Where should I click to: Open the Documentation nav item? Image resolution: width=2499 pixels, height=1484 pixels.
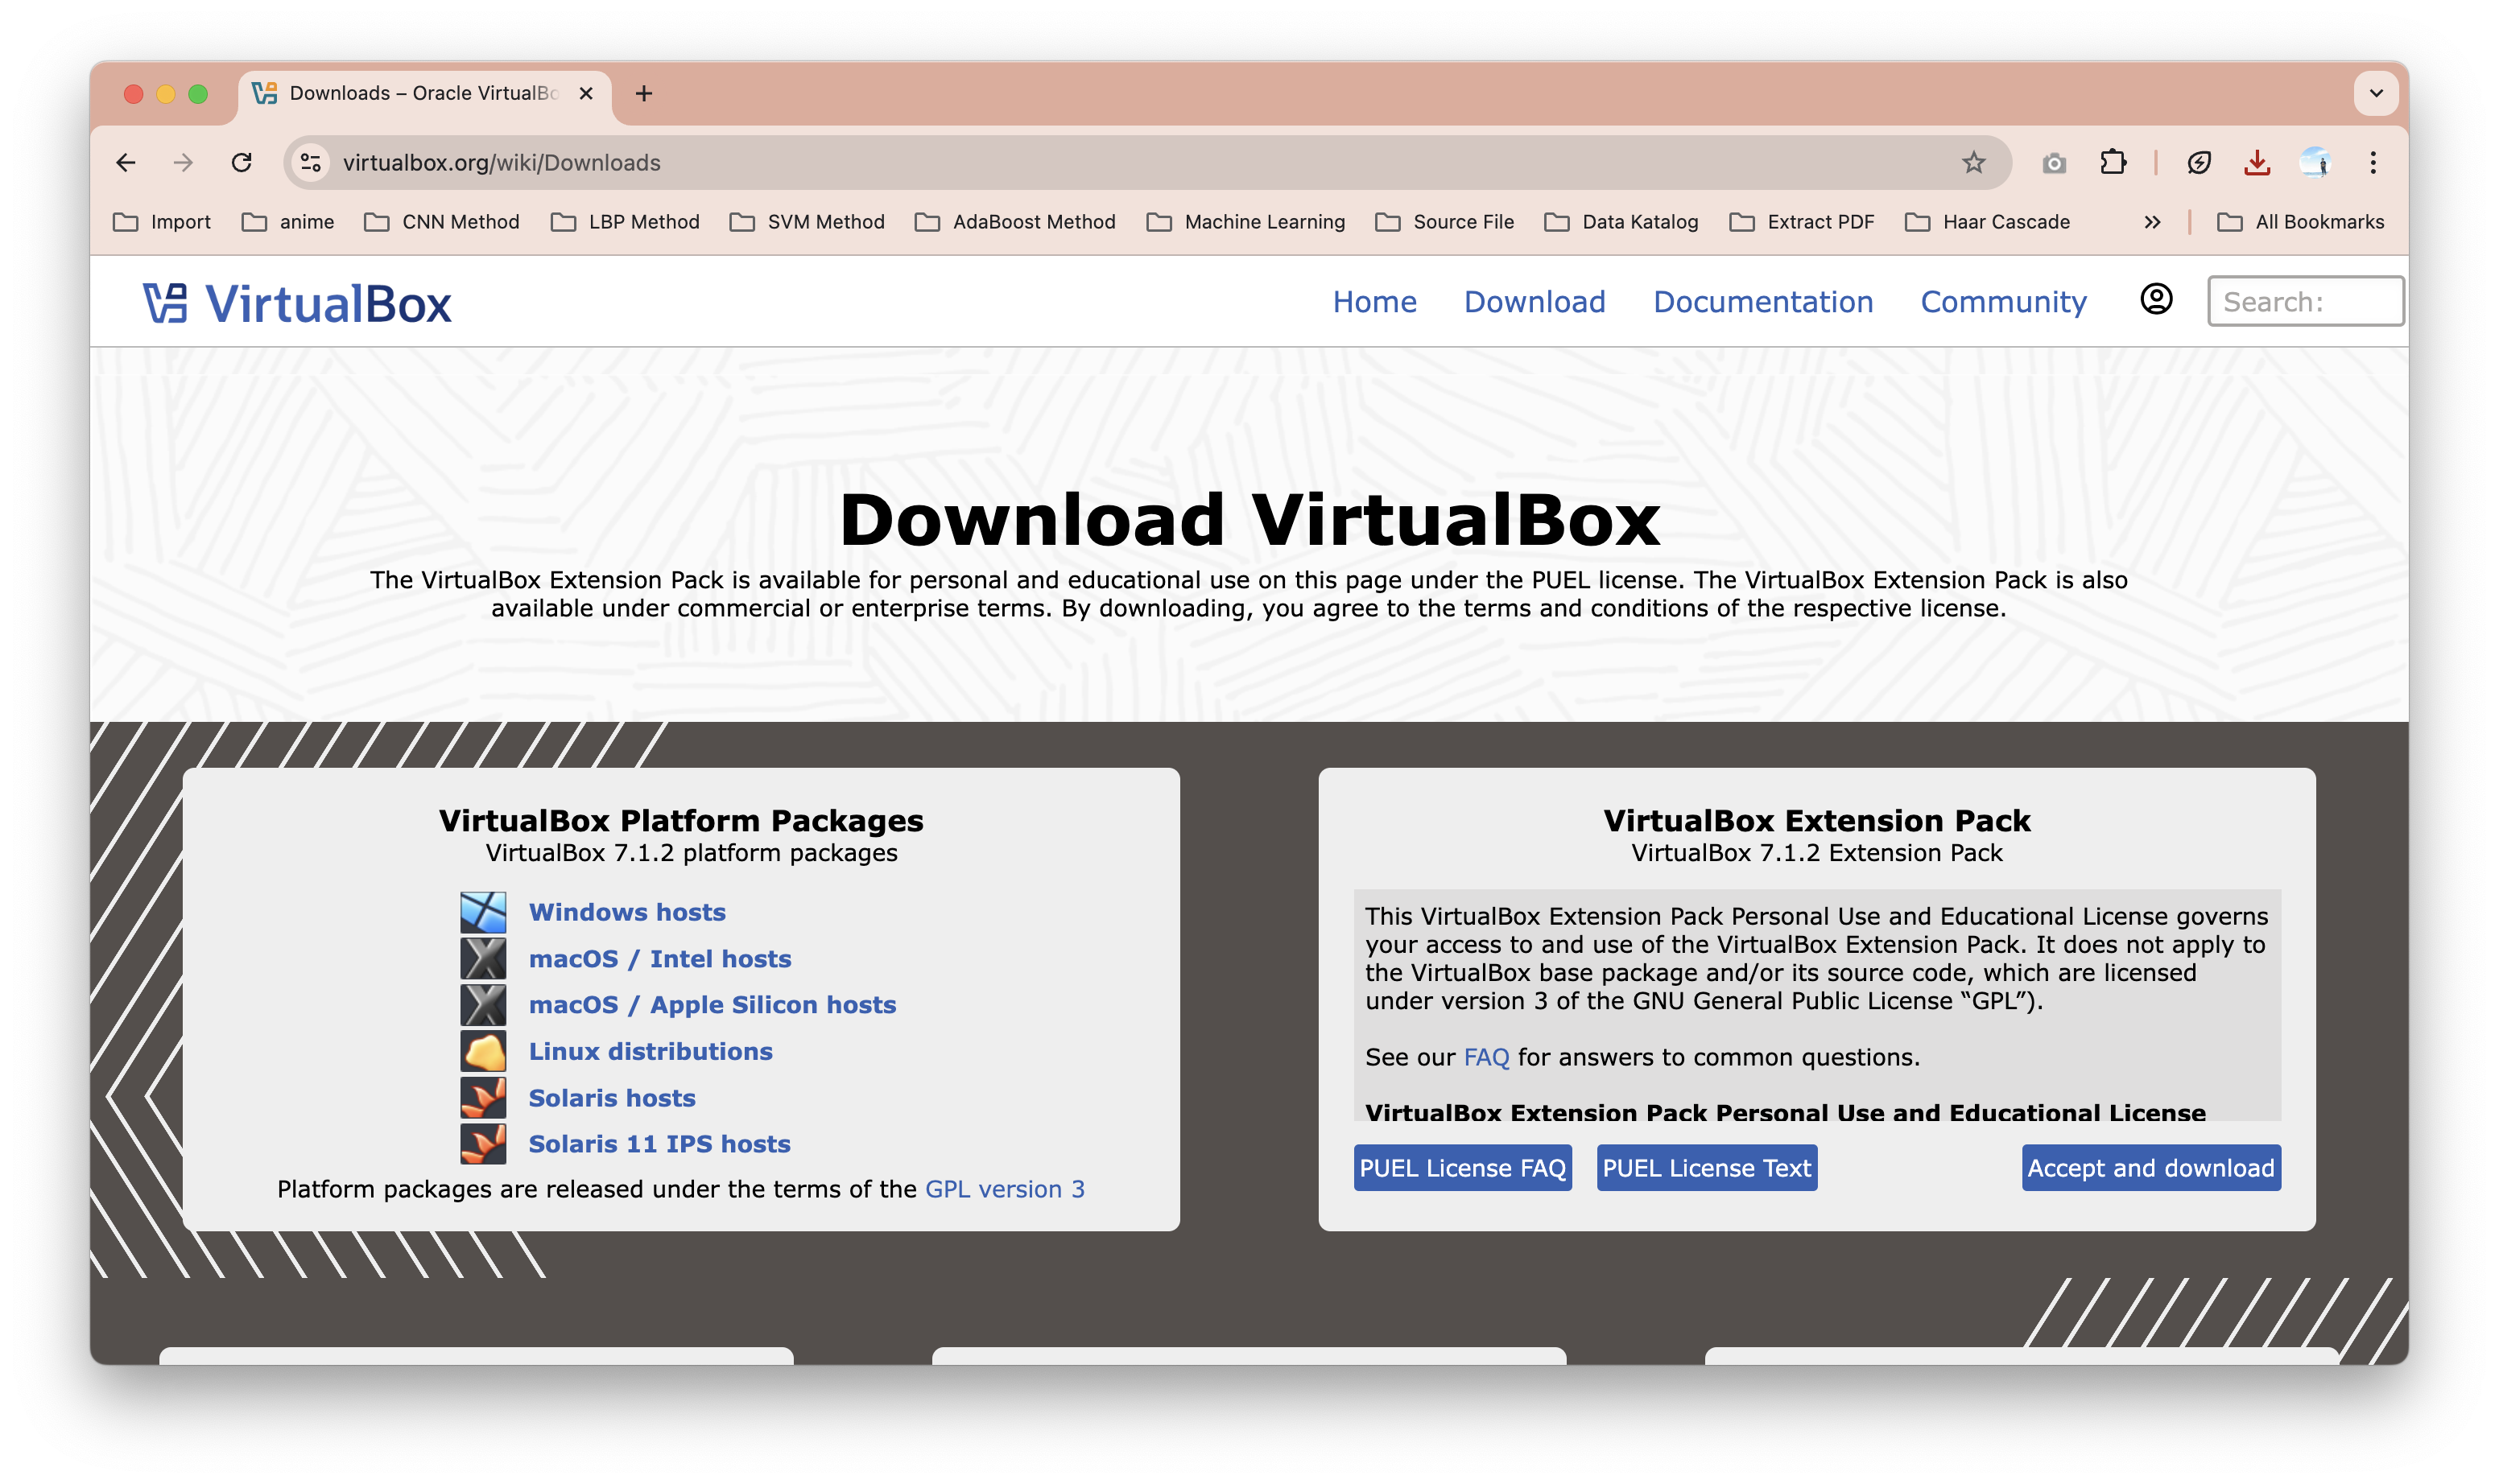click(x=1762, y=302)
